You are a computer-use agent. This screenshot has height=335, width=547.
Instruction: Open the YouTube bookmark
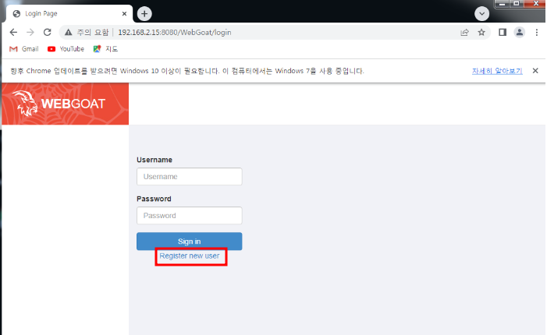(66, 49)
